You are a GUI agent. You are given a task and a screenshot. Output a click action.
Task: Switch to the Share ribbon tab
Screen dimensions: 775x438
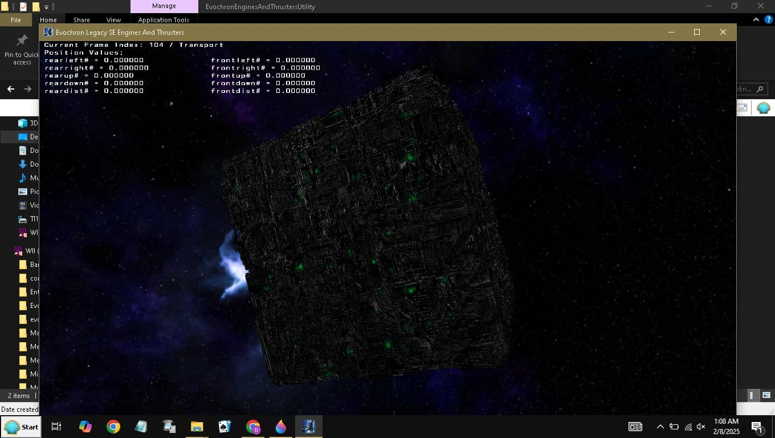coord(81,20)
